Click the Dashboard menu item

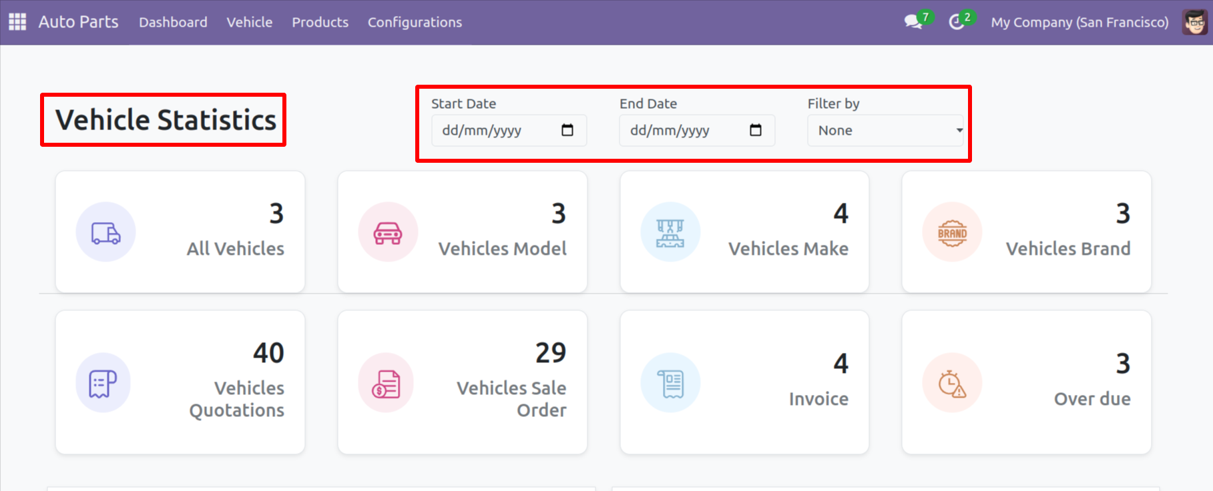pyautogui.click(x=173, y=22)
